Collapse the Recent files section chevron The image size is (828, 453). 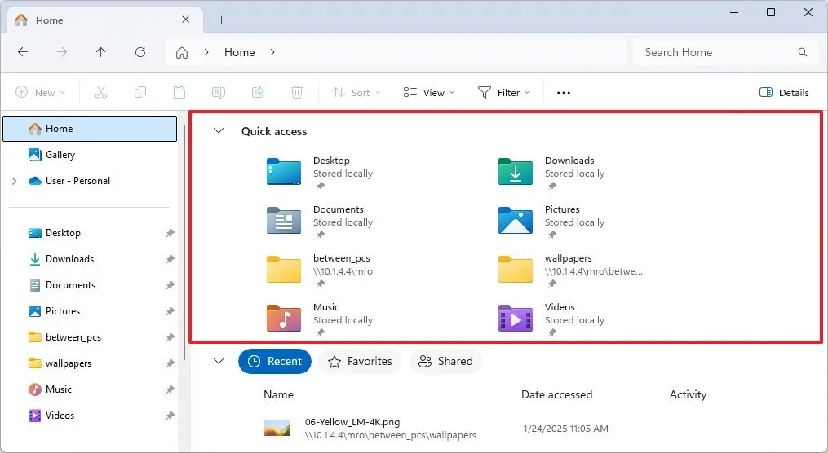218,361
